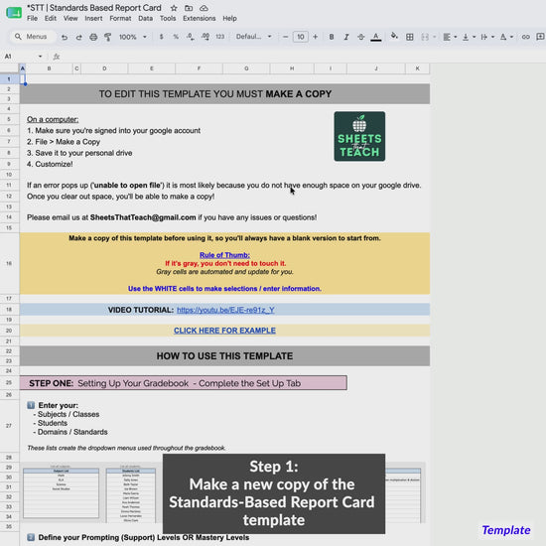Toggle bold formatting
Screen dimensions: 546x546
click(332, 37)
